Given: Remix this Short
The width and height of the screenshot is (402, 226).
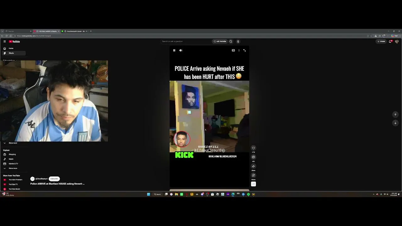Looking at the screenshot, I should pos(253,175).
